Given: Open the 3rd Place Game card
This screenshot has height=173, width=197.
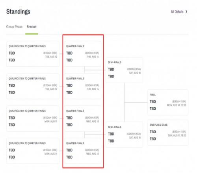Looking at the screenshot, I should tap(168, 133).
